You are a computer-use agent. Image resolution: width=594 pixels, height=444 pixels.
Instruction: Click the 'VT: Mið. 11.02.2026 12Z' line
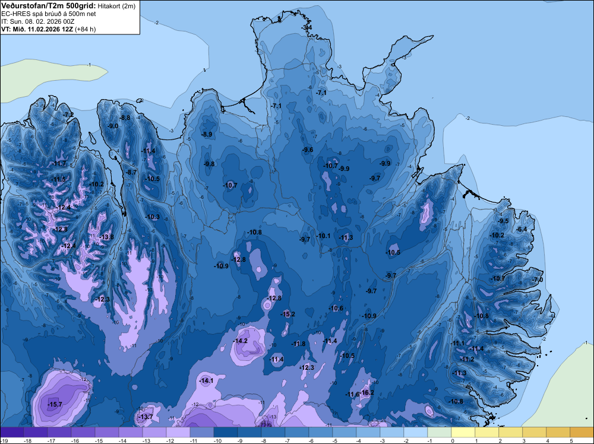[37, 29]
